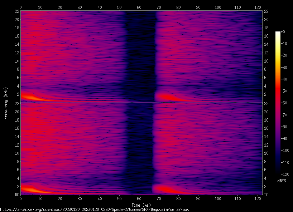Click the white top of the color scale bar
Screen dimensions: 293x212
(278, 34)
